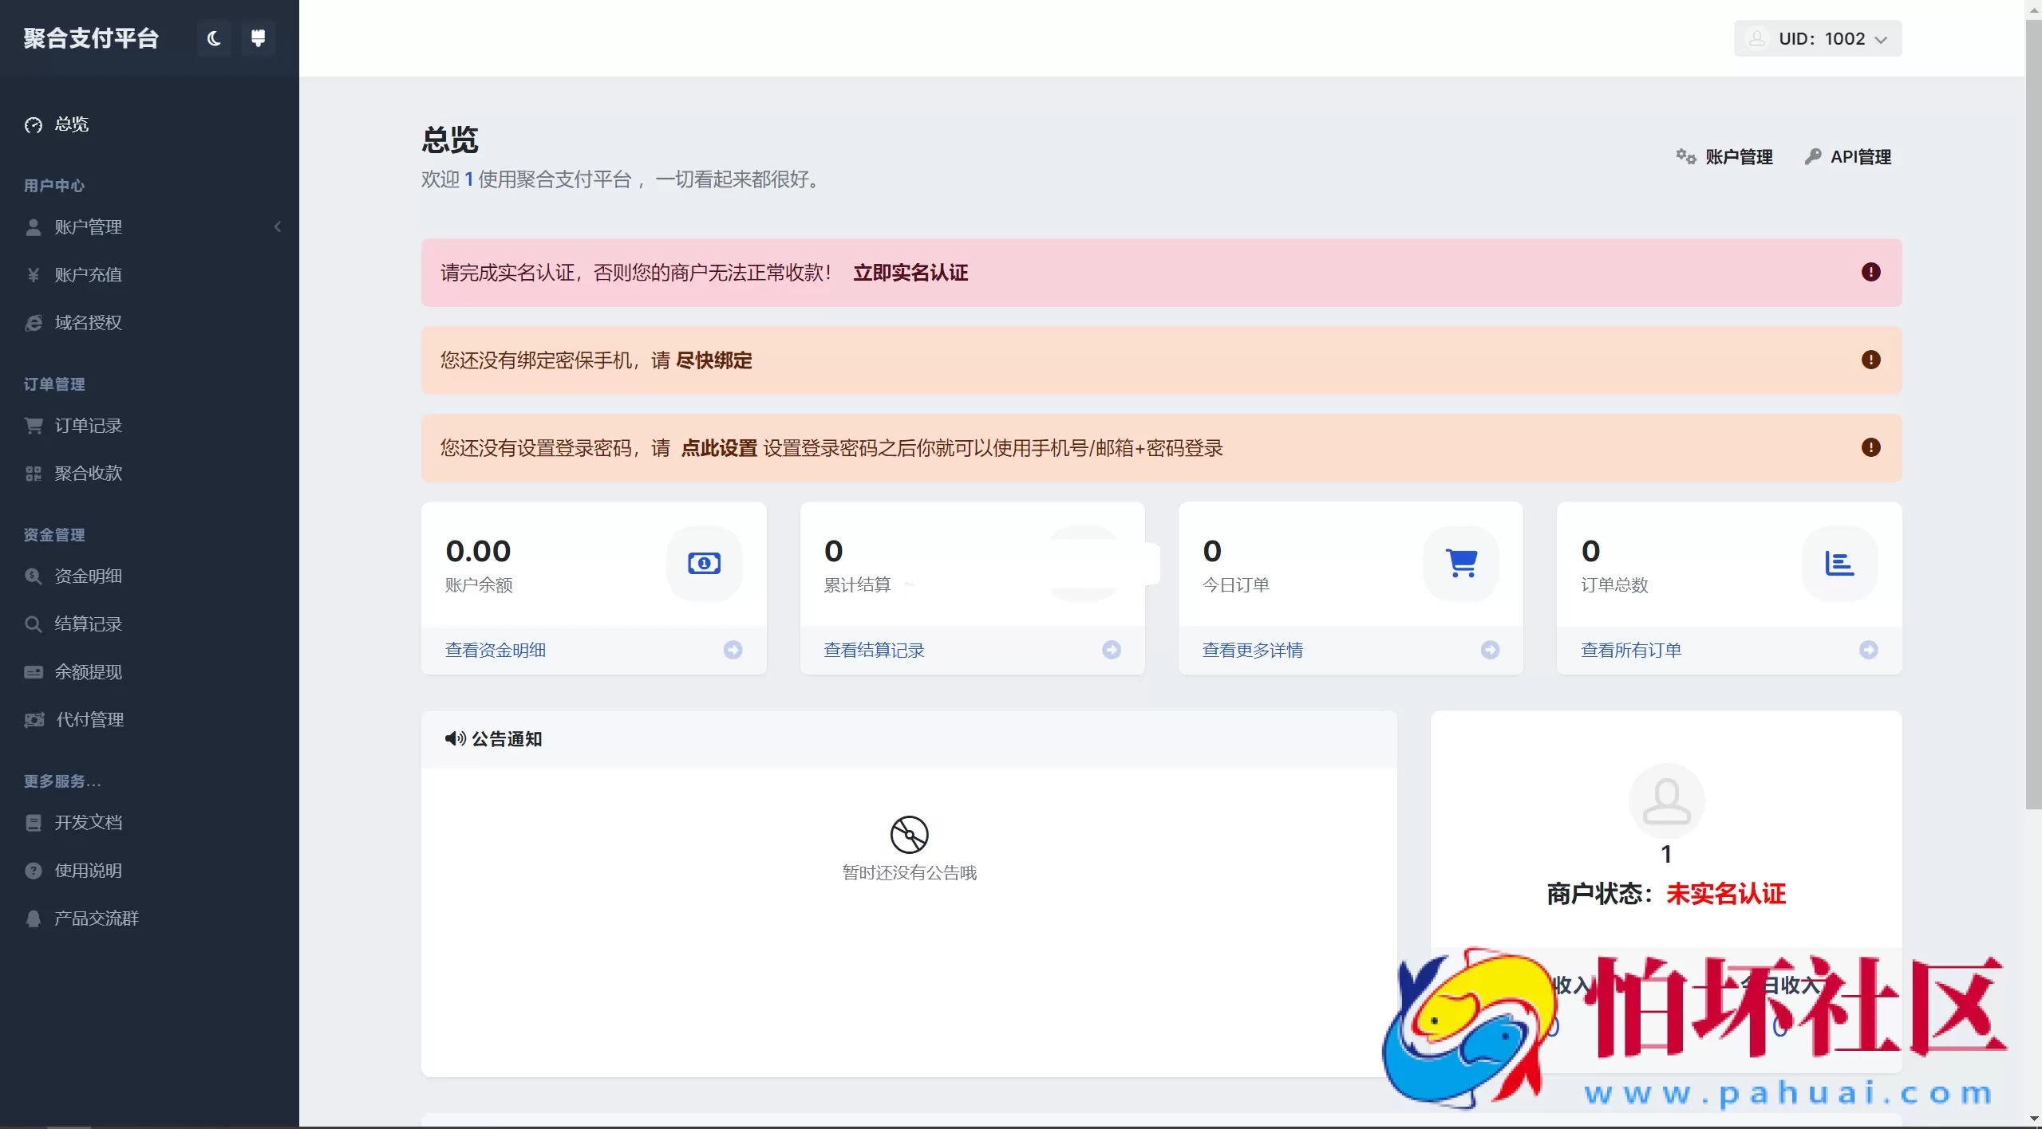The image size is (2042, 1129).
Task: Click the 余额提现 bank card icon
Action: (x=33, y=671)
